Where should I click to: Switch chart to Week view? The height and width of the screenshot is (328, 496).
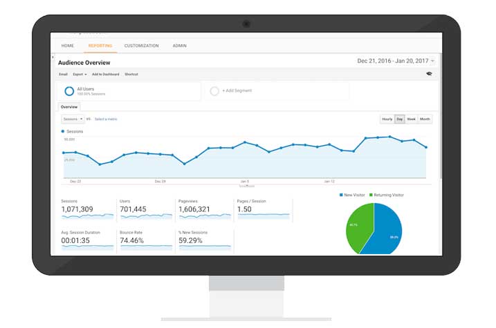point(411,119)
